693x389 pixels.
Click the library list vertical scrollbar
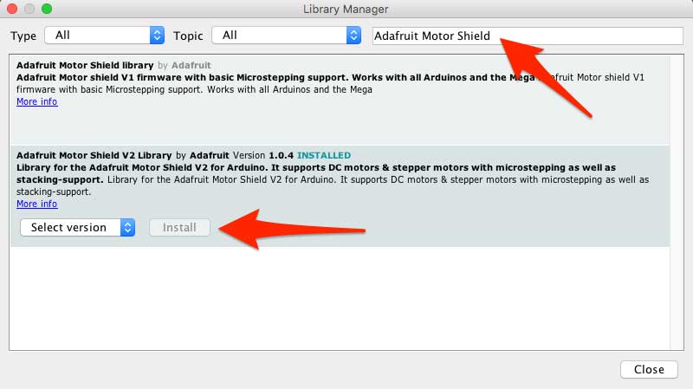676,199
